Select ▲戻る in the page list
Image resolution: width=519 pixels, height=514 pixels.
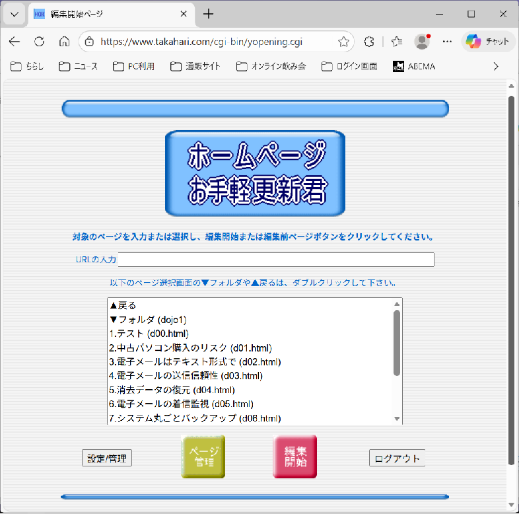tap(123, 305)
